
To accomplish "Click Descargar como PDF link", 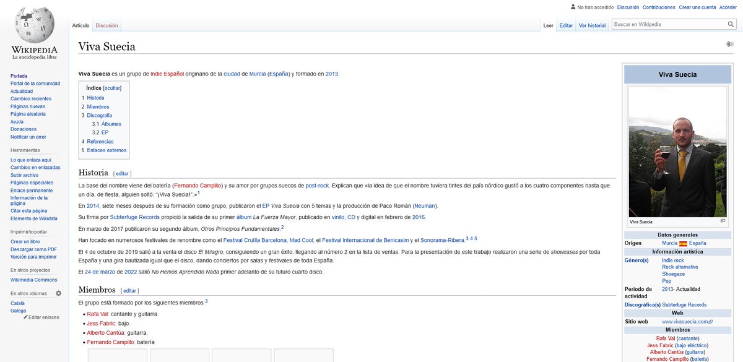I will tap(33, 249).
